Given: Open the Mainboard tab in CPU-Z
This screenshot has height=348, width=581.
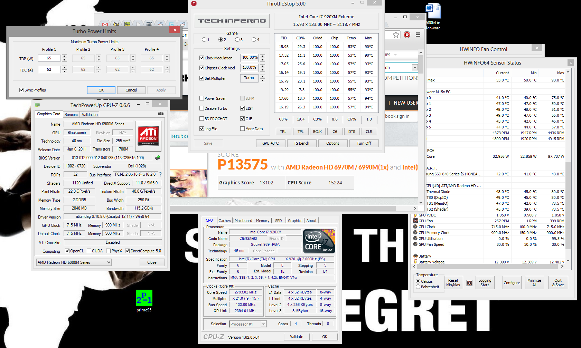Looking at the screenshot, I should [x=243, y=221].
